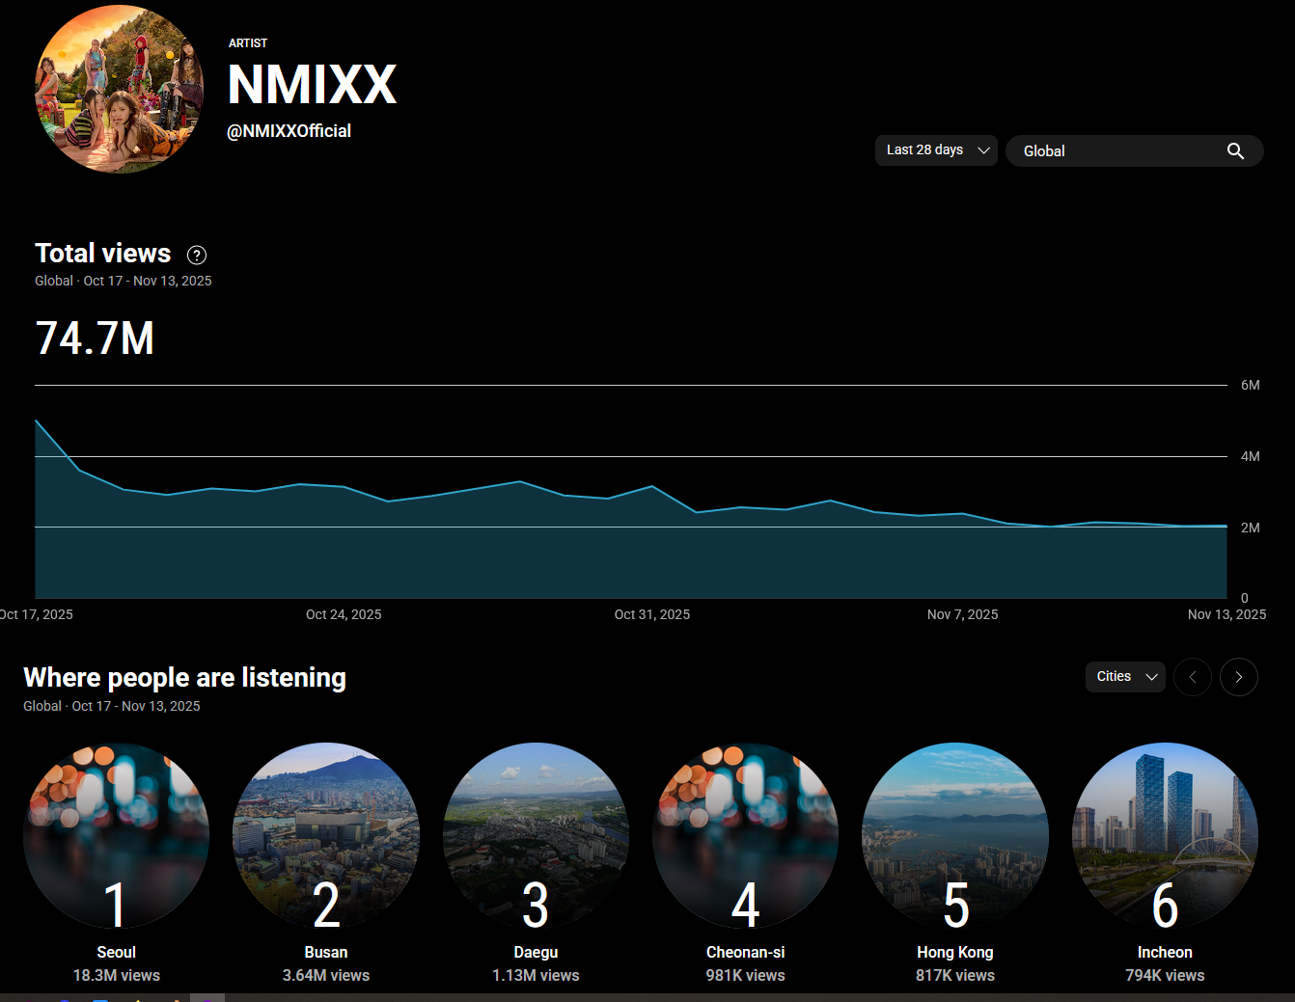Click the 1.13M views count
The width and height of the screenshot is (1295, 1002).
(x=536, y=976)
